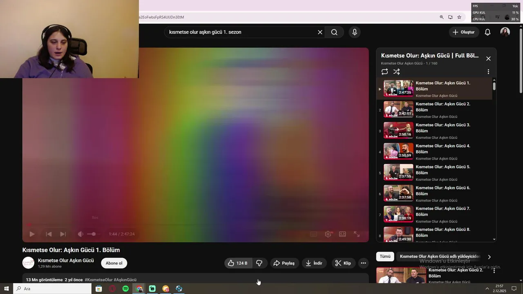Screen dimensions: 523x294
Task: Bookmark this page with star icon
Action: click(459, 17)
